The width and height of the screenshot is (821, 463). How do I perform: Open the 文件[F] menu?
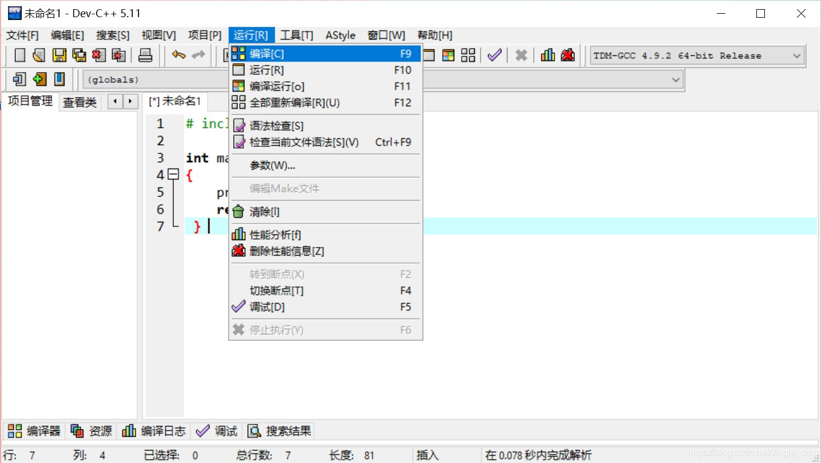pyautogui.click(x=22, y=35)
